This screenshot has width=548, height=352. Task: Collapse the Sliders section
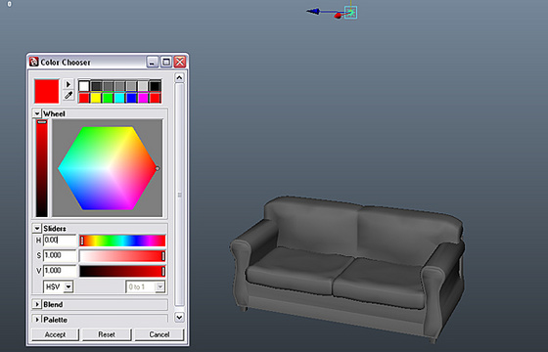37,229
